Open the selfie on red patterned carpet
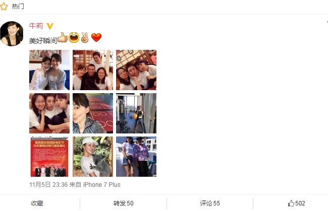The height and width of the screenshot is (211, 328). point(93,113)
